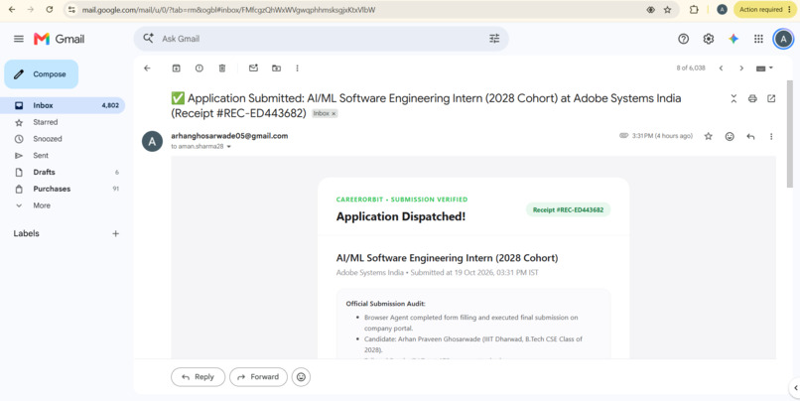Open the Inbox folder

click(63, 105)
